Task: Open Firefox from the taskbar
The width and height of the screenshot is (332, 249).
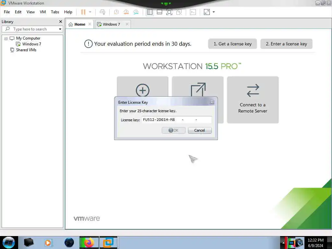Action: point(89,243)
